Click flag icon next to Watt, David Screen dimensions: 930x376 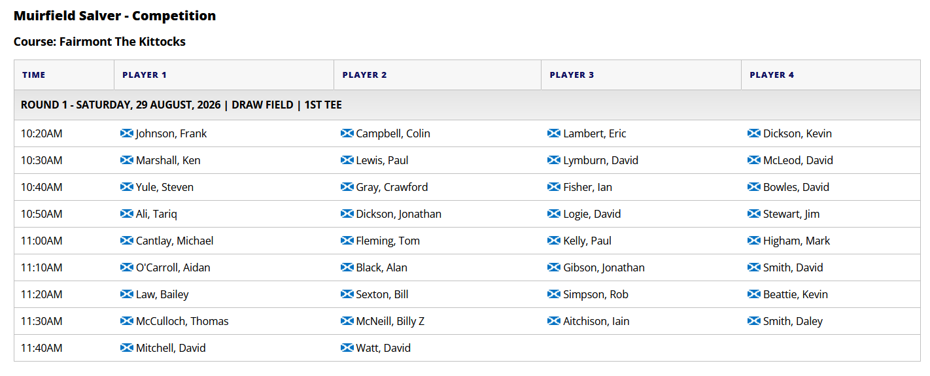(x=347, y=348)
